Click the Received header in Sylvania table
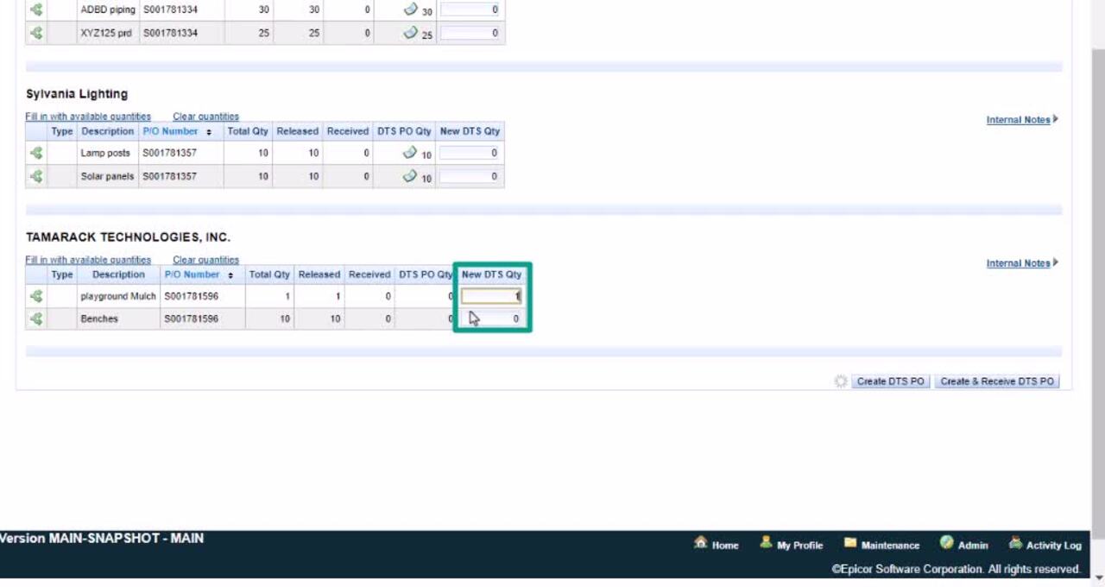The height and width of the screenshot is (587, 1105). tap(348, 131)
